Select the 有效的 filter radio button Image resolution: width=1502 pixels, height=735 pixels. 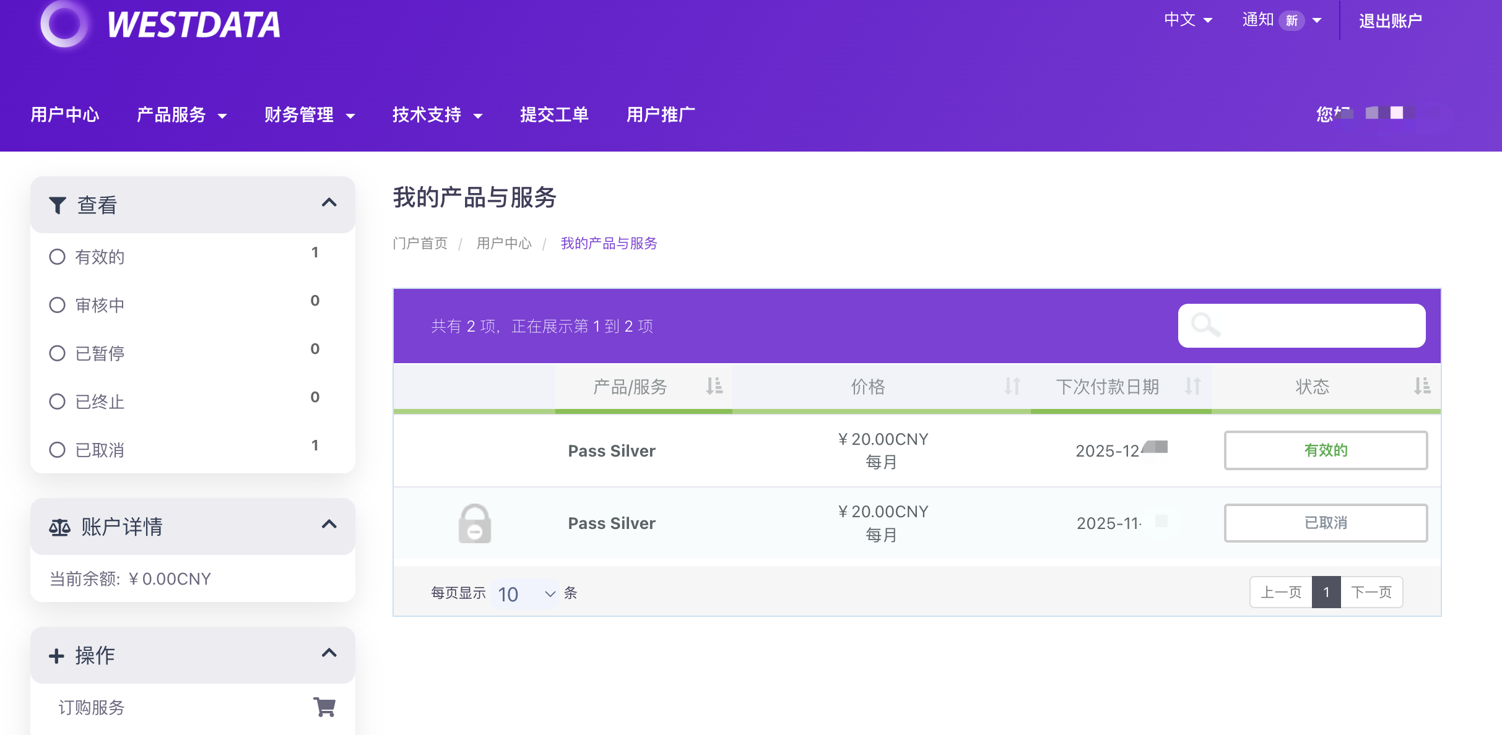pyautogui.click(x=57, y=256)
